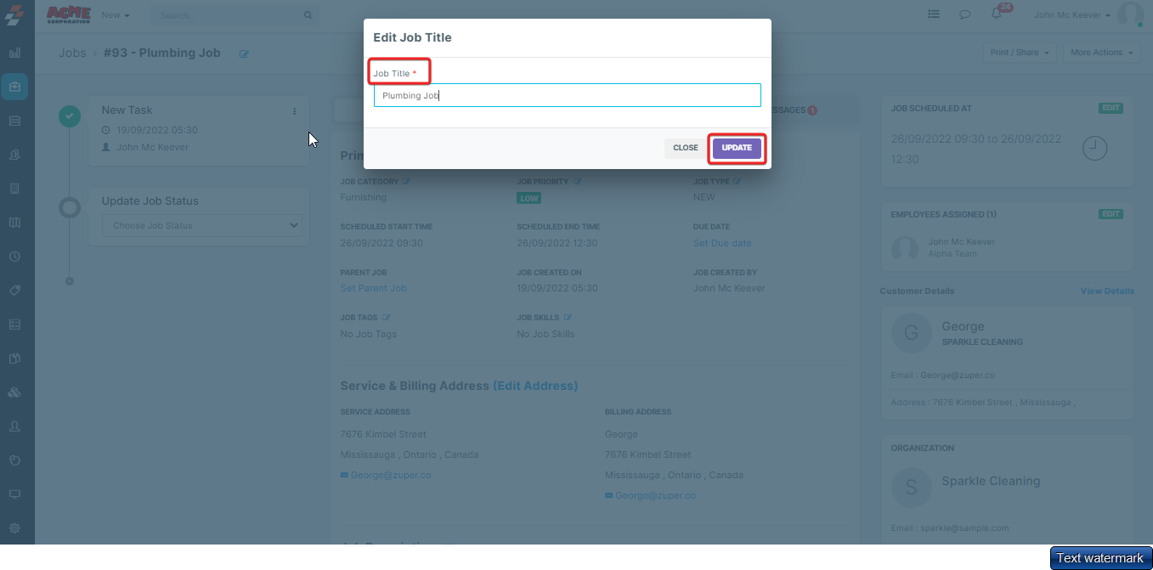This screenshot has height=570, width=1153.
Task: Click George@zuper.co under Billing Address
Action: [x=656, y=496]
